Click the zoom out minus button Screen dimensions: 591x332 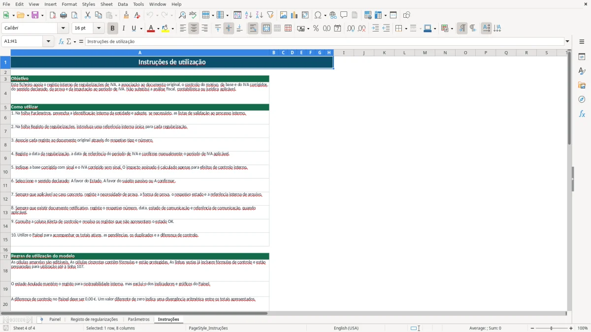coord(532,328)
